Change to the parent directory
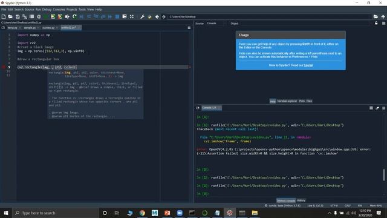This screenshot has width=387, height=218. point(383,16)
